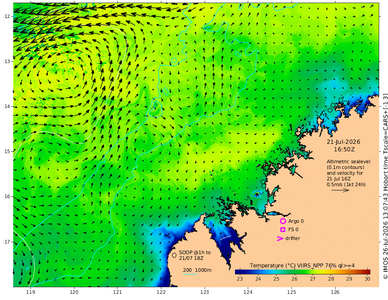Click the '0.5m/s (1kt 24h)' label

click(x=346, y=184)
